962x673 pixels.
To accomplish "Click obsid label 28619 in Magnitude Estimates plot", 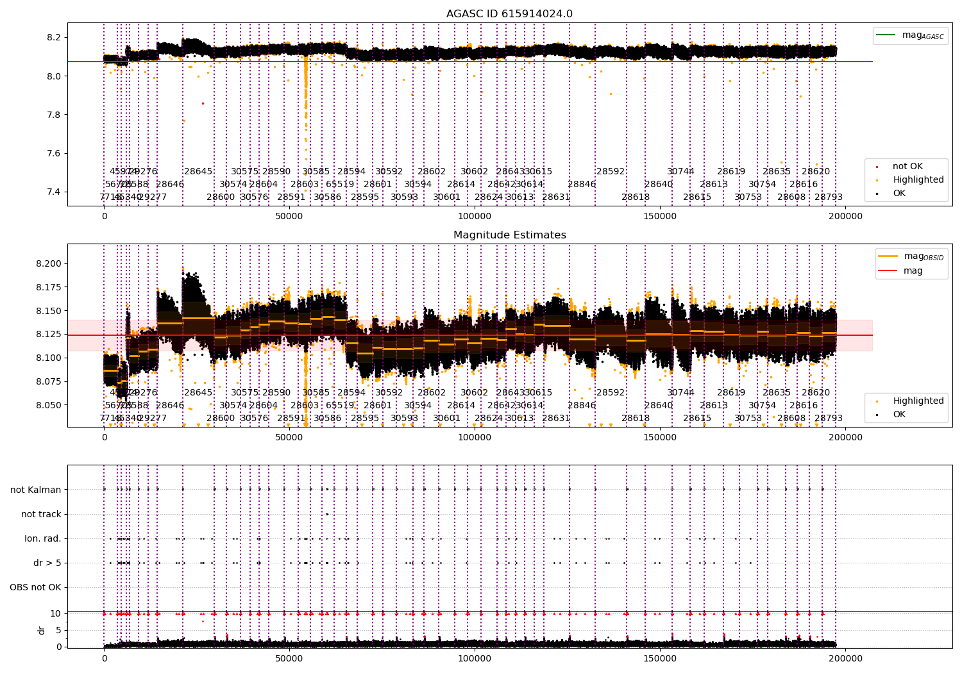I will 731,393.
